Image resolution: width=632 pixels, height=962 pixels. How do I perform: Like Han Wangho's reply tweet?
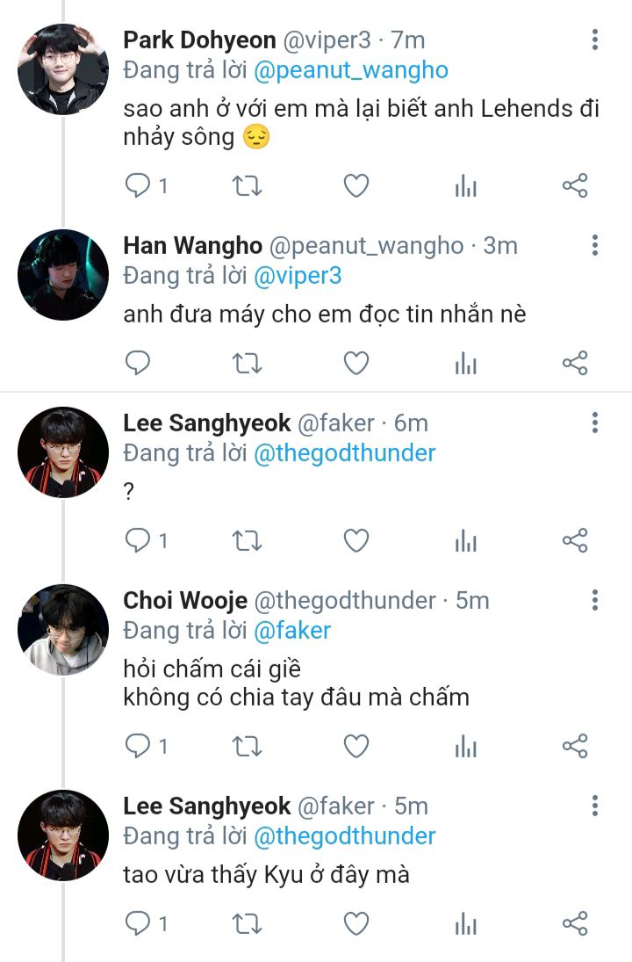pos(355,363)
